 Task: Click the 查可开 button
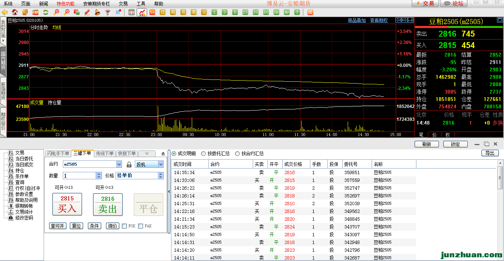coord(57,226)
